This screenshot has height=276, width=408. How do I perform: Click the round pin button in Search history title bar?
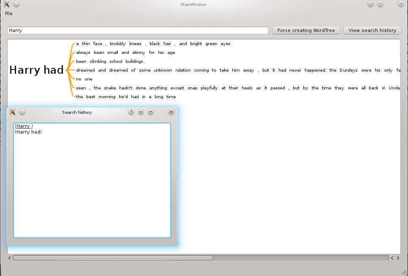[22, 112]
